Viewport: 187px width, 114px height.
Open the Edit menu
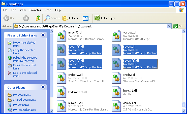[x=14, y=10]
